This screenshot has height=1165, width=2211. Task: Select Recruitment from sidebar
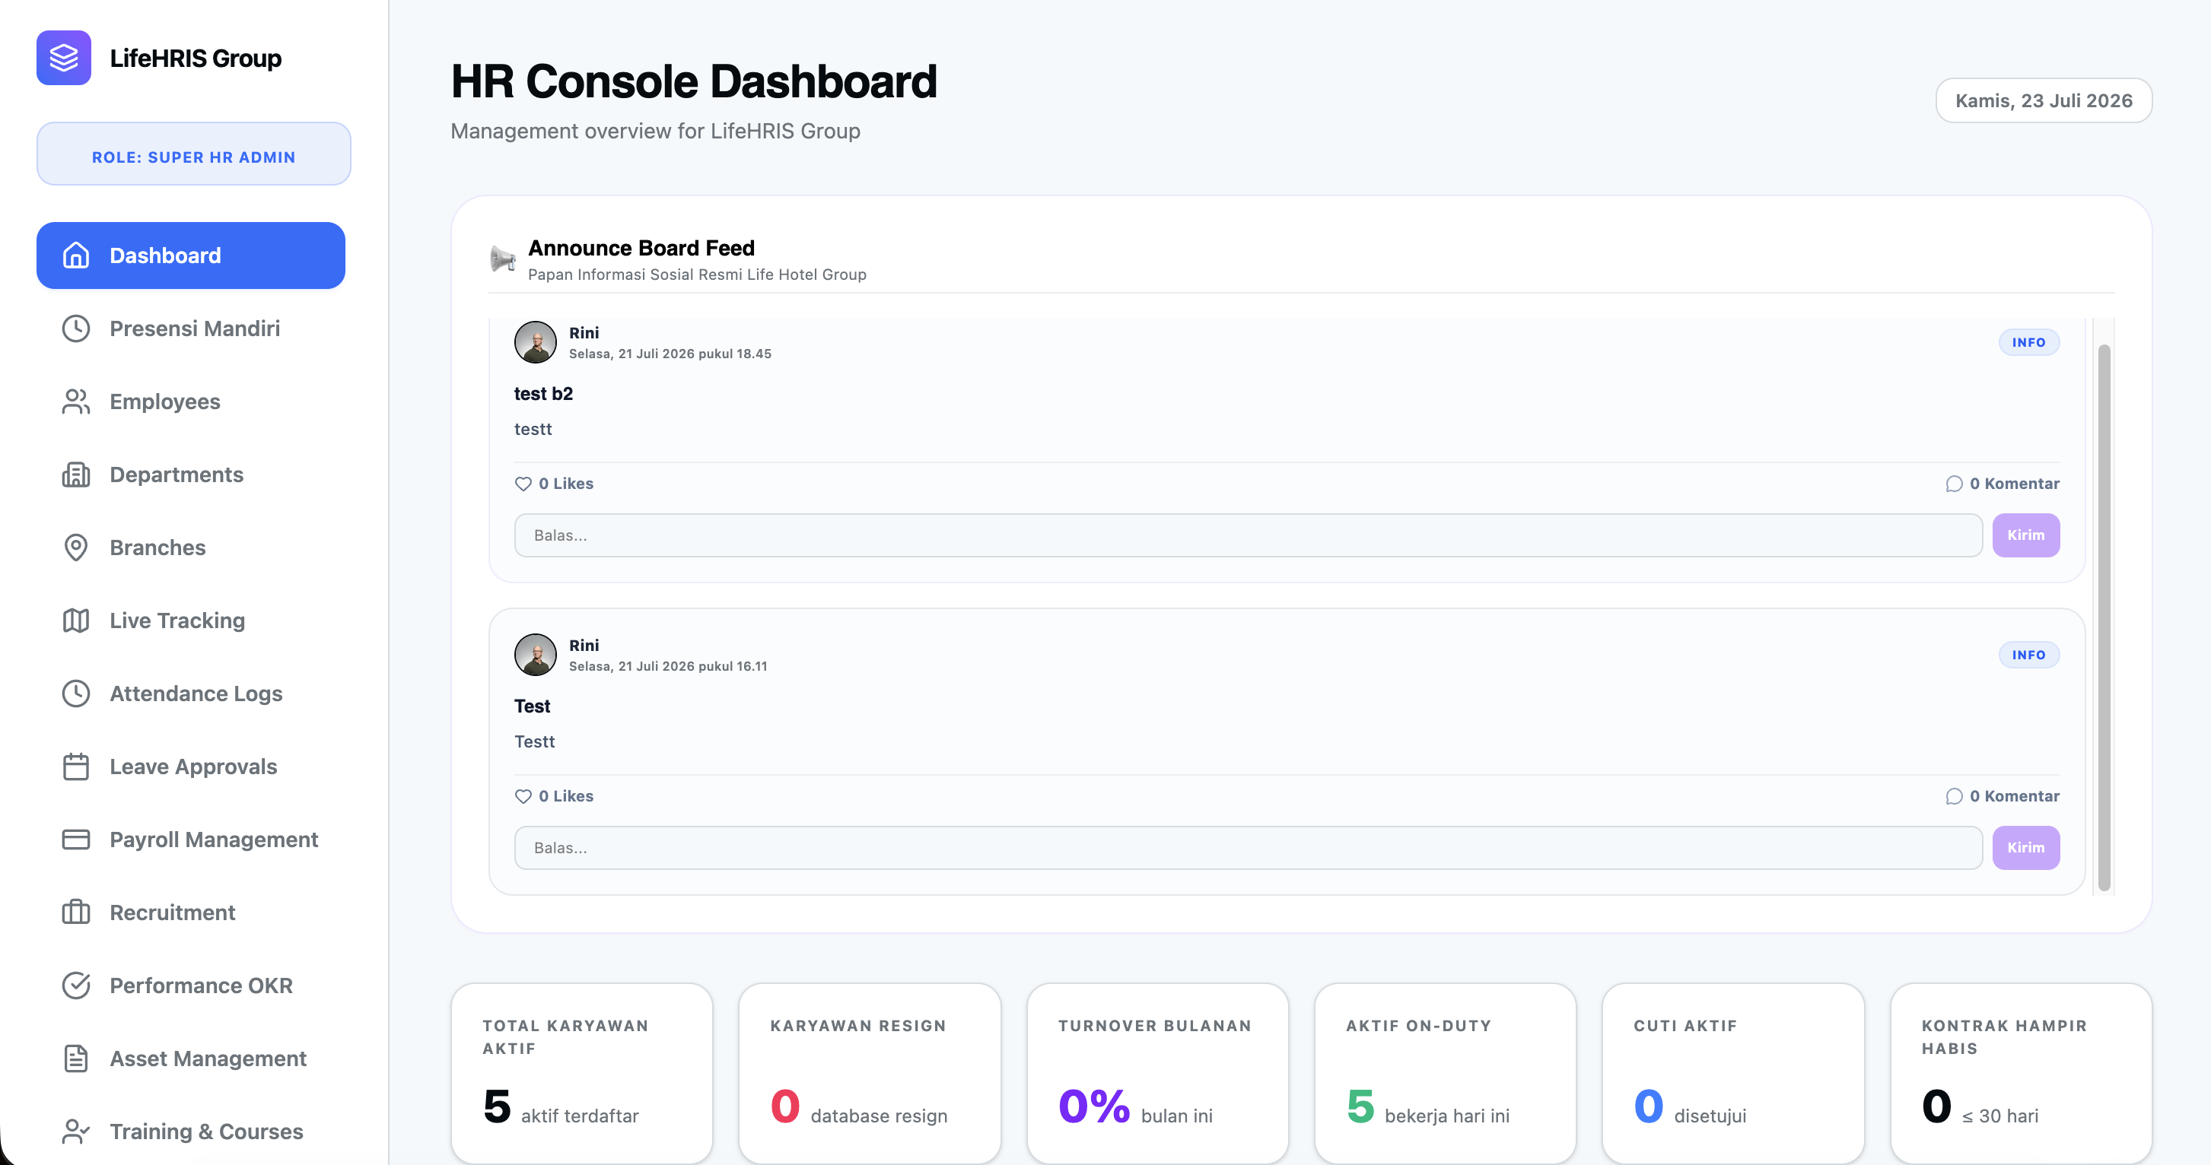pyautogui.click(x=190, y=911)
